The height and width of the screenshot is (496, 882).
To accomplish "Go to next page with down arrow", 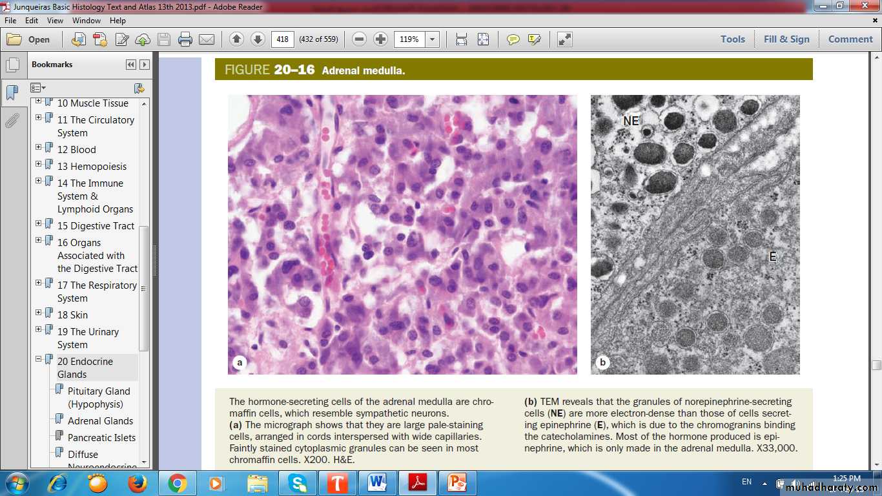I will tap(258, 39).
